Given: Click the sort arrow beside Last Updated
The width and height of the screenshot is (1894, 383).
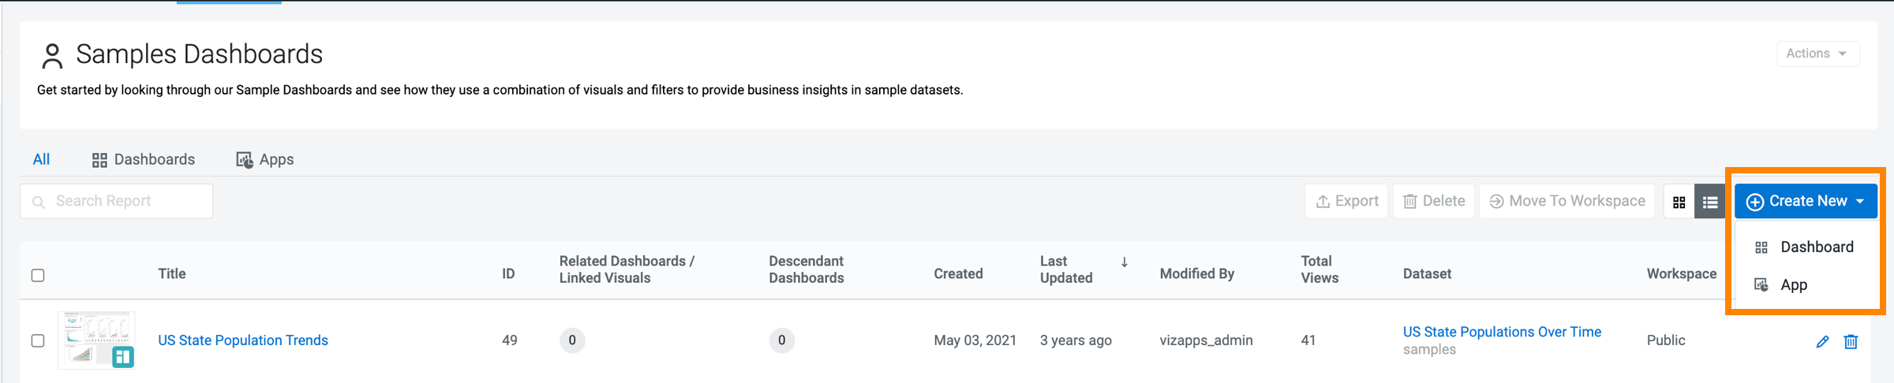Looking at the screenshot, I should [1125, 262].
